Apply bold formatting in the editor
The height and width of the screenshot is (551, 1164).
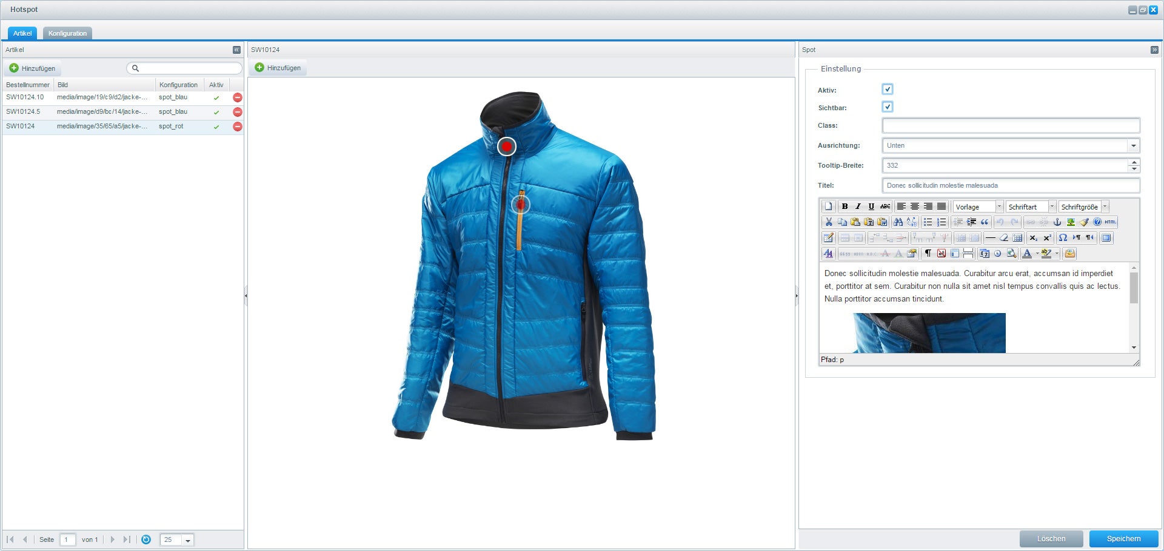click(845, 206)
